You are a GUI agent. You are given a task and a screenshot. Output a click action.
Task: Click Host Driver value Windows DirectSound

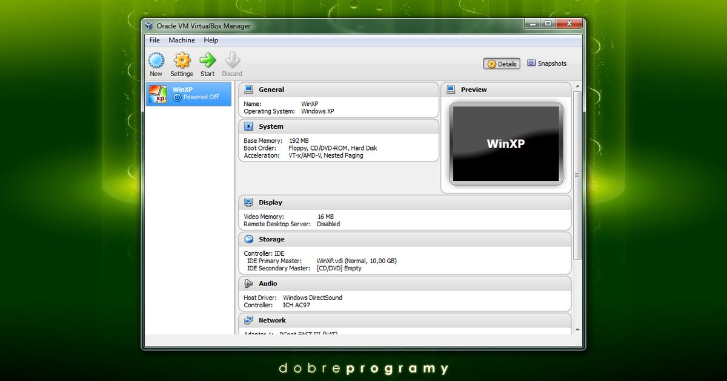tap(313, 298)
